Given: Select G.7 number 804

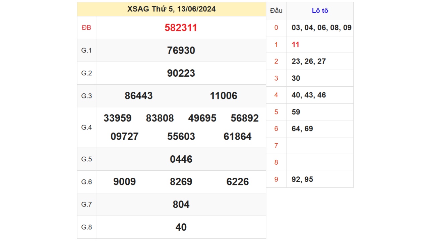Looking at the screenshot, I should pos(181,205).
